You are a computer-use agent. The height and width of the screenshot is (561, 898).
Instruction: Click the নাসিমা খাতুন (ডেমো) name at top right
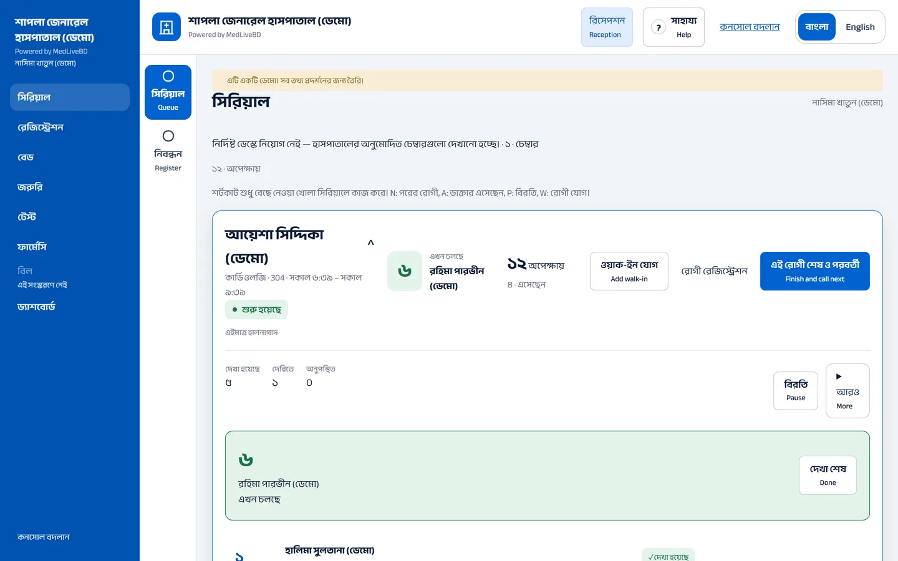point(847,103)
